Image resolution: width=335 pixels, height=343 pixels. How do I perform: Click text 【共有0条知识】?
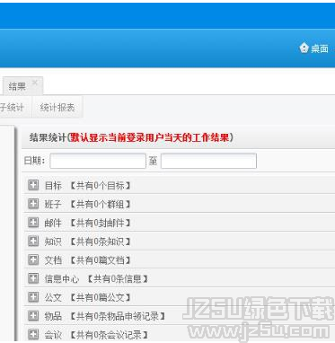101,242
